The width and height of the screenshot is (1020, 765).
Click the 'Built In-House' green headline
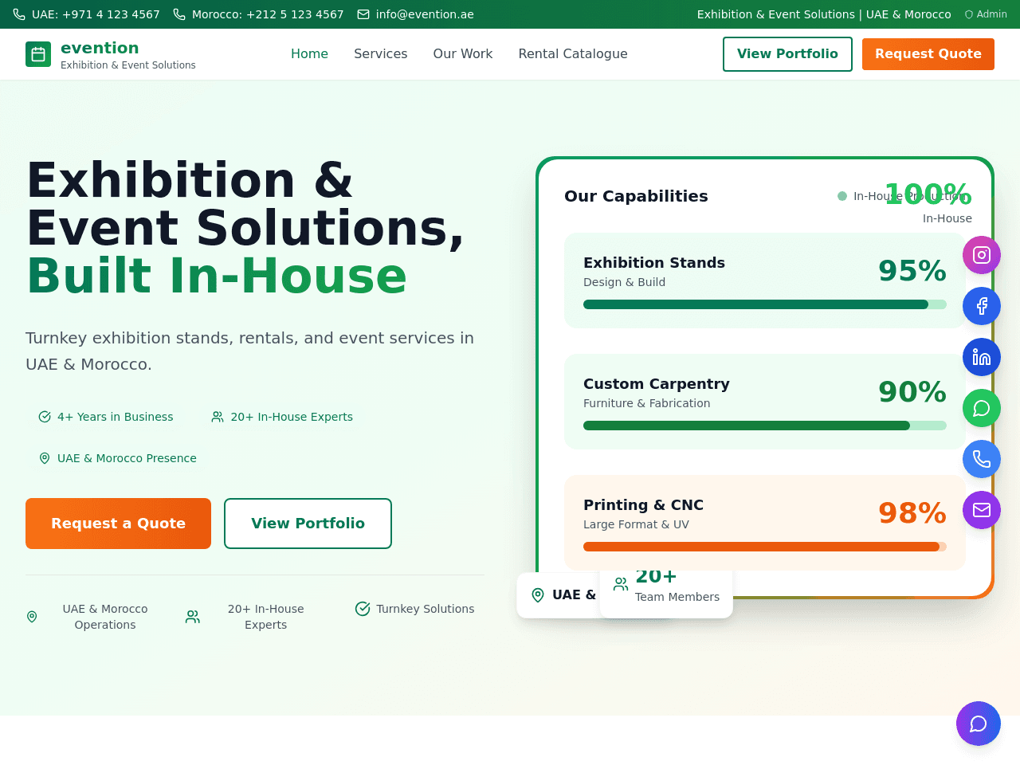217,276
